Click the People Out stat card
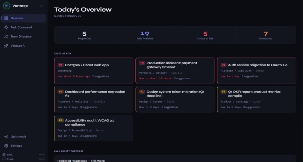This screenshot has height=162, width=303. (84, 35)
